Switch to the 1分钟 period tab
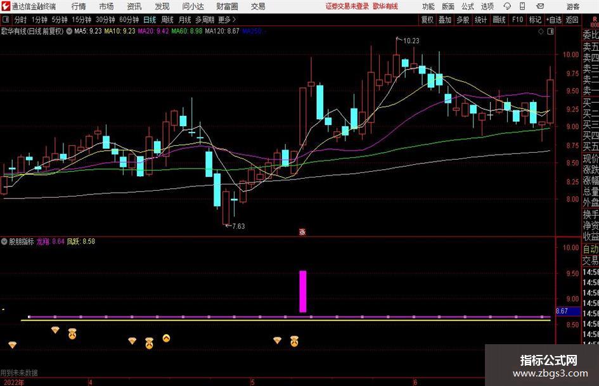 (x=39, y=20)
